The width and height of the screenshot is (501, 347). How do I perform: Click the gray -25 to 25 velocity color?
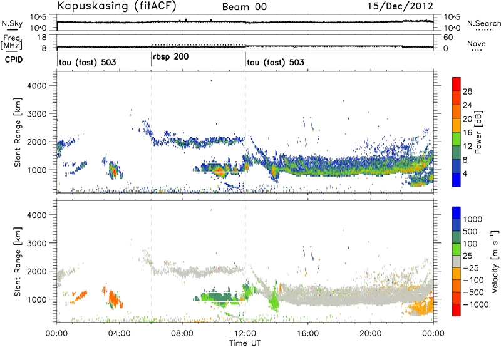(x=457, y=261)
